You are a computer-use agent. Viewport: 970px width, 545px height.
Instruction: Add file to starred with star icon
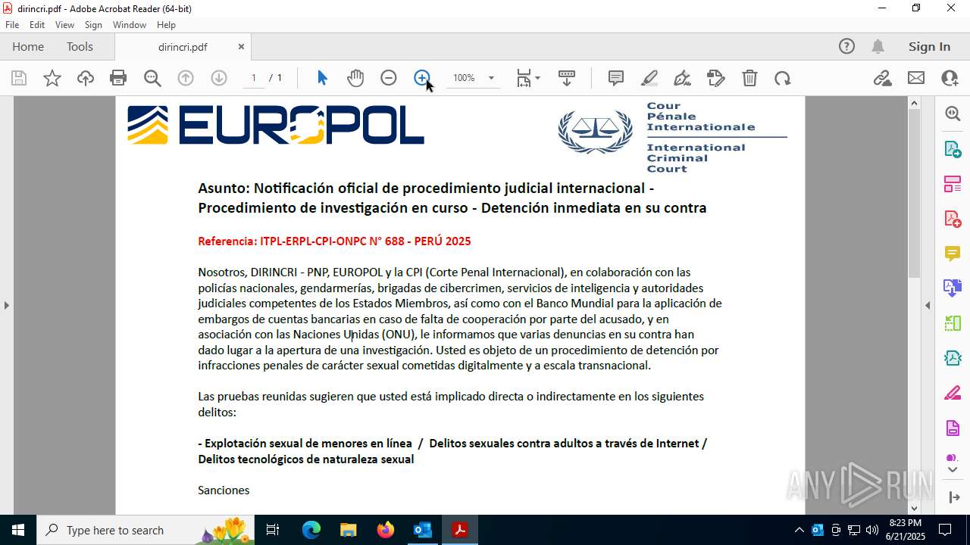[x=52, y=78]
